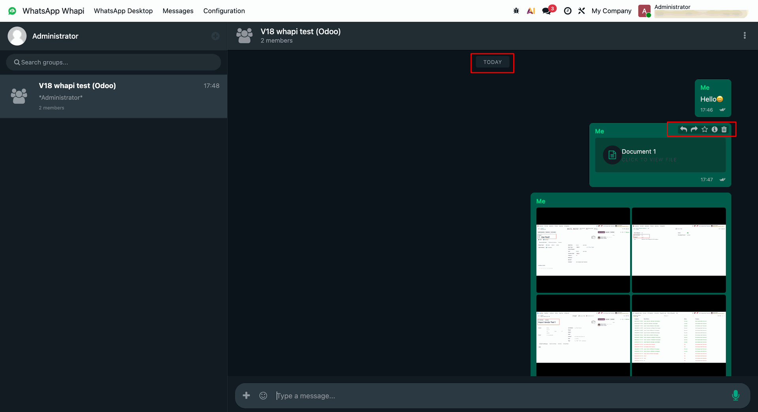Click the 2 members text in header
Image resolution: width=758 pixels, height=412 pixels.
click(x=276, y=41)
